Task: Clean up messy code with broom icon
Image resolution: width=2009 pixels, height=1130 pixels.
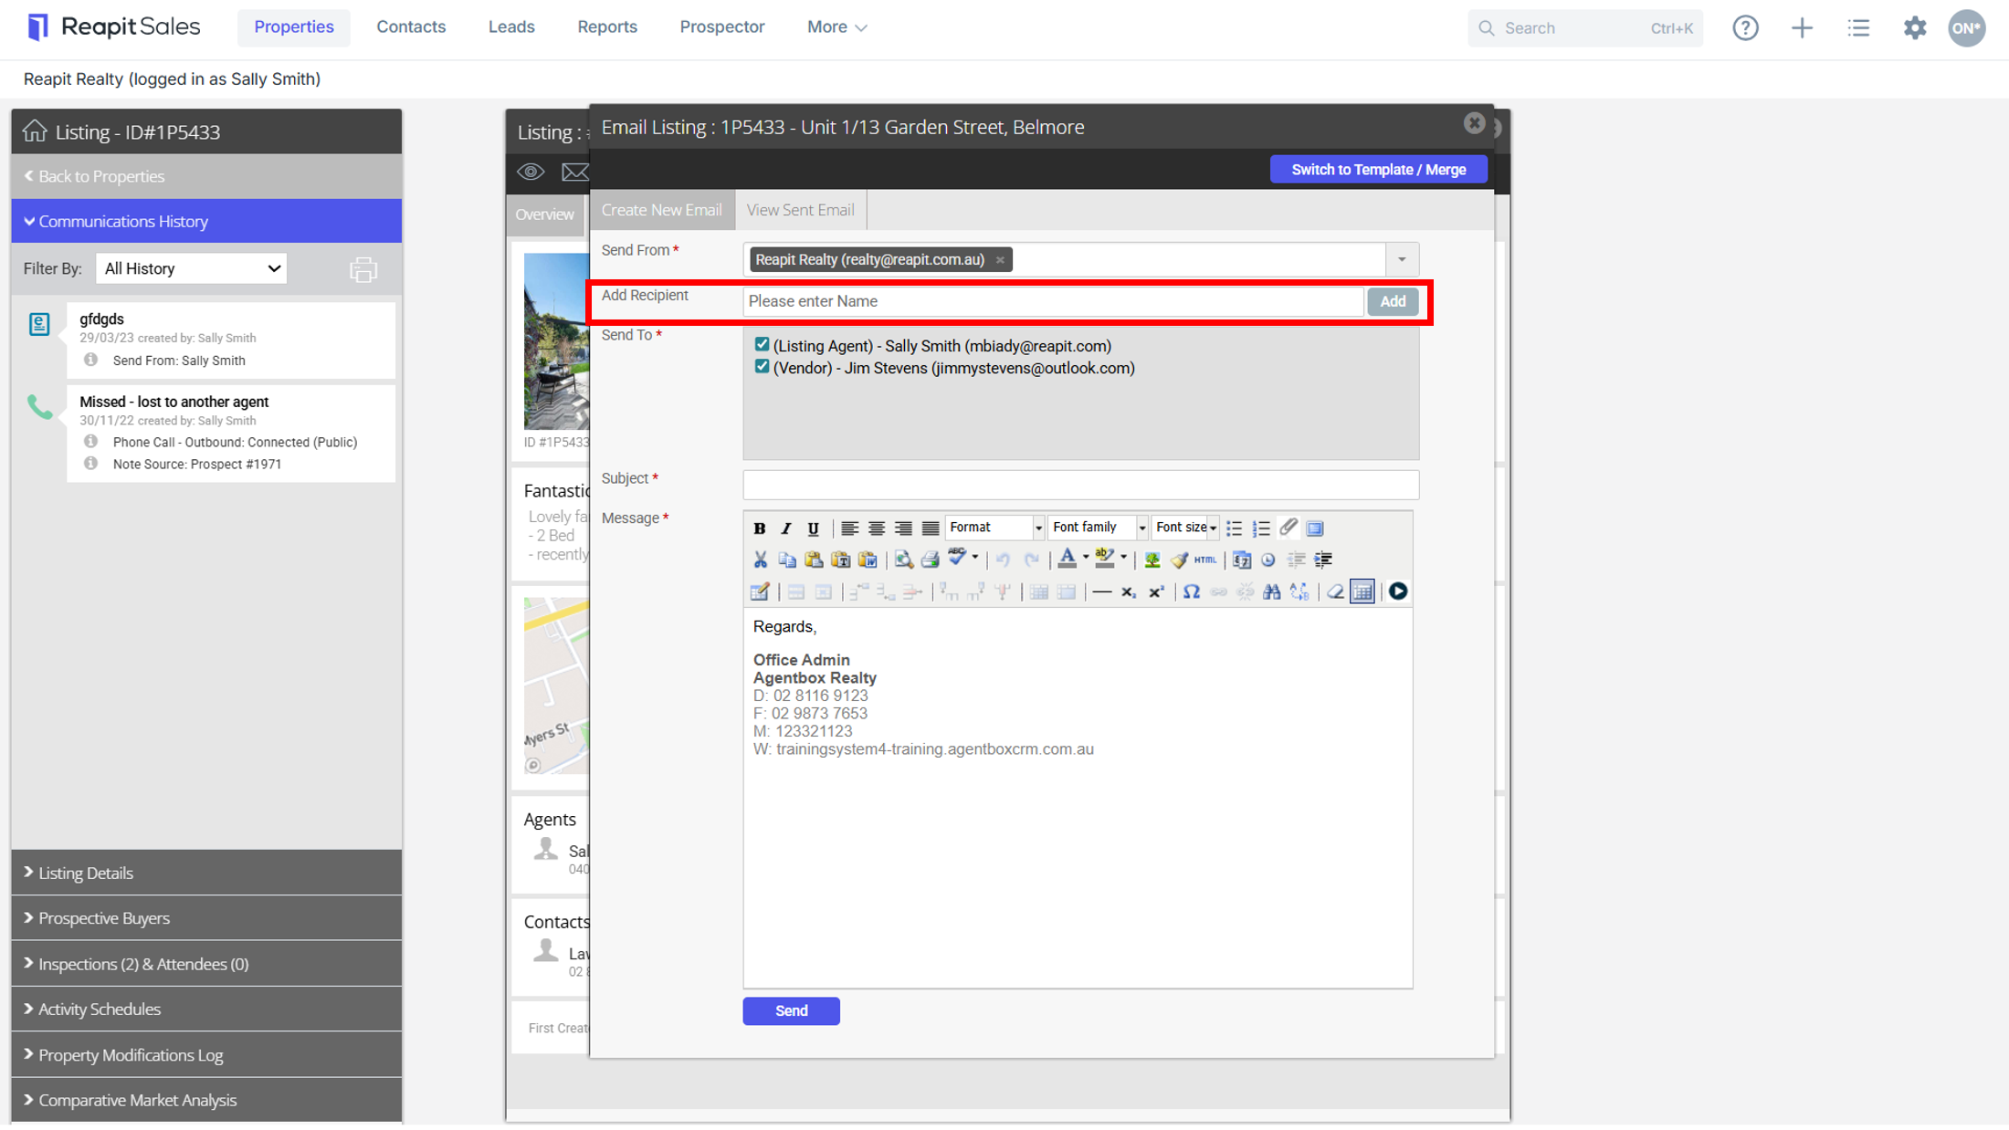Action: click(1179, 560)
